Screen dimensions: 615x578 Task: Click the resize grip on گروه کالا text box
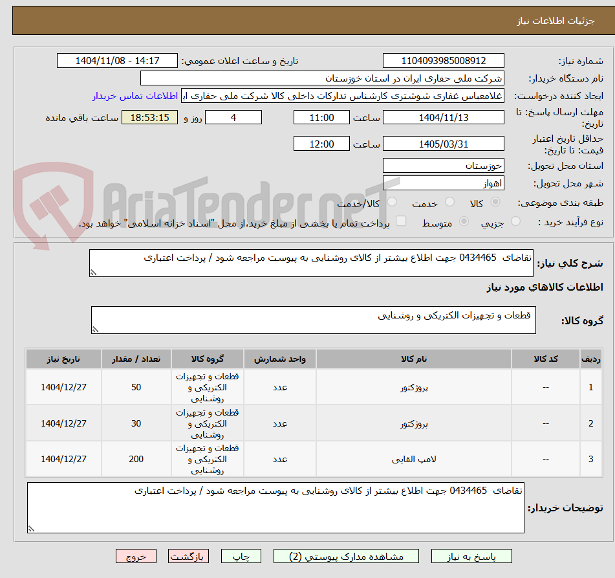click(x=96, y=328)
